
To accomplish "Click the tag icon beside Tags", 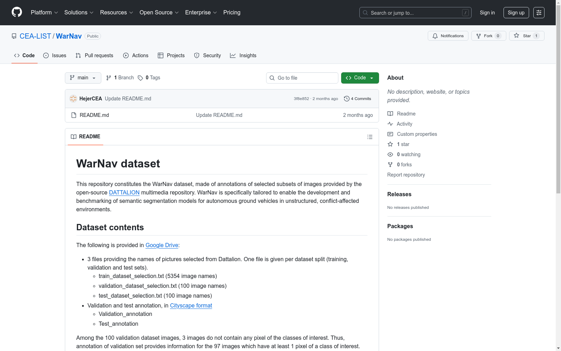I will (140, 78).
